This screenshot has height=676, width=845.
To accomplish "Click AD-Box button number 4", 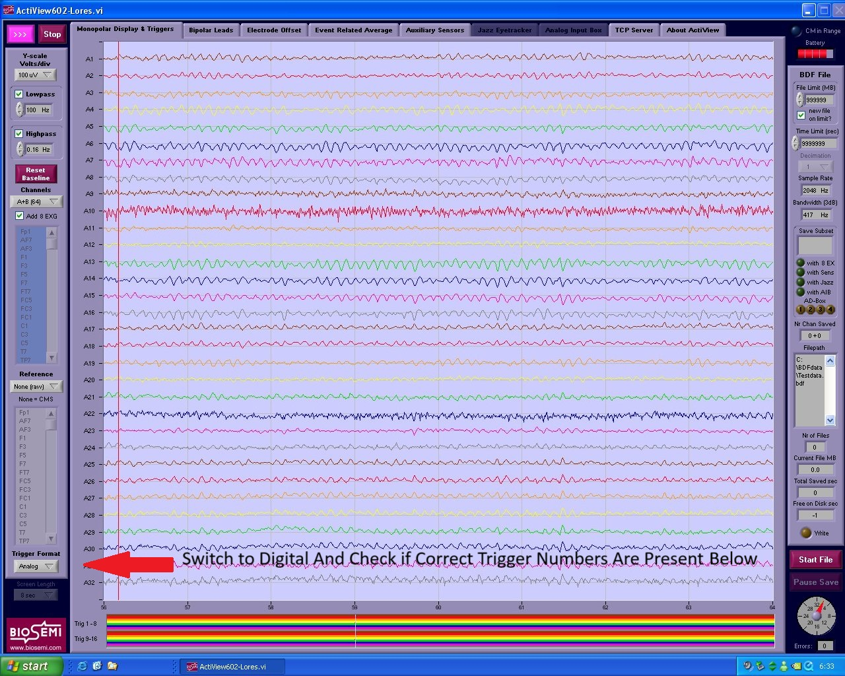I will tap(830, 310).
